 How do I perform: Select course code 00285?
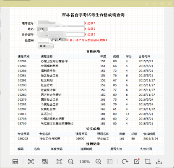point(22,66)
